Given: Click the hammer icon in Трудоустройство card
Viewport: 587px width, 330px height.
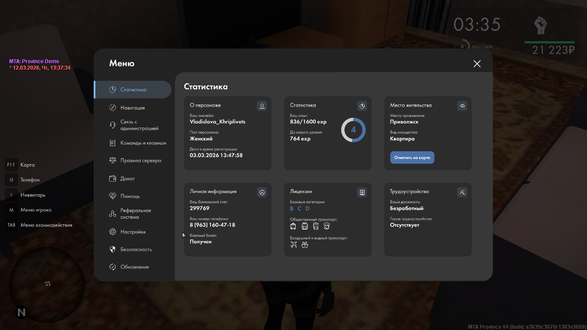Looking at the screenshot, I should point(462,192).
